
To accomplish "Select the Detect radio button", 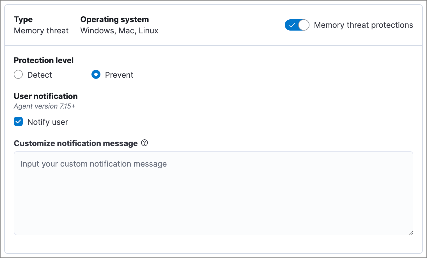I will click(x=18, y=75).
